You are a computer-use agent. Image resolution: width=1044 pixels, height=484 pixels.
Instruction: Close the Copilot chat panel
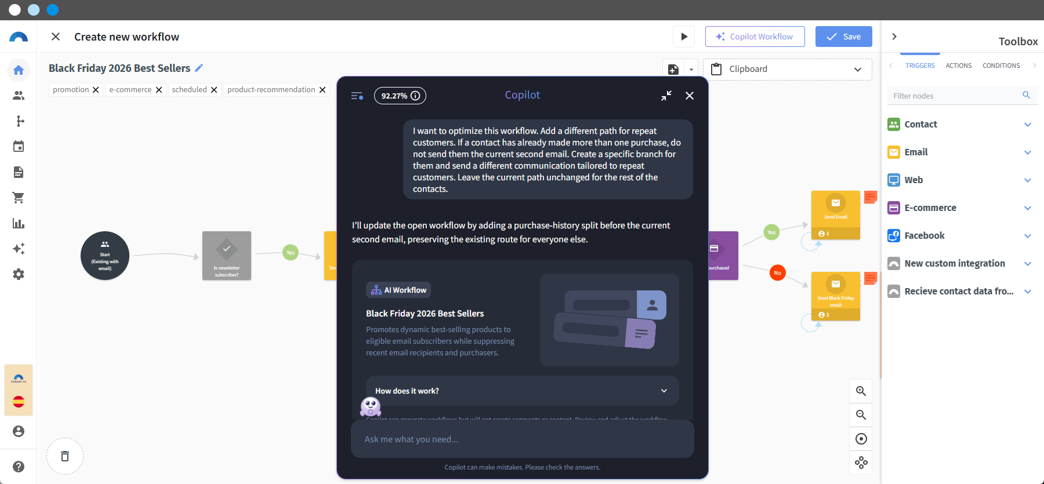click(690, 96)
